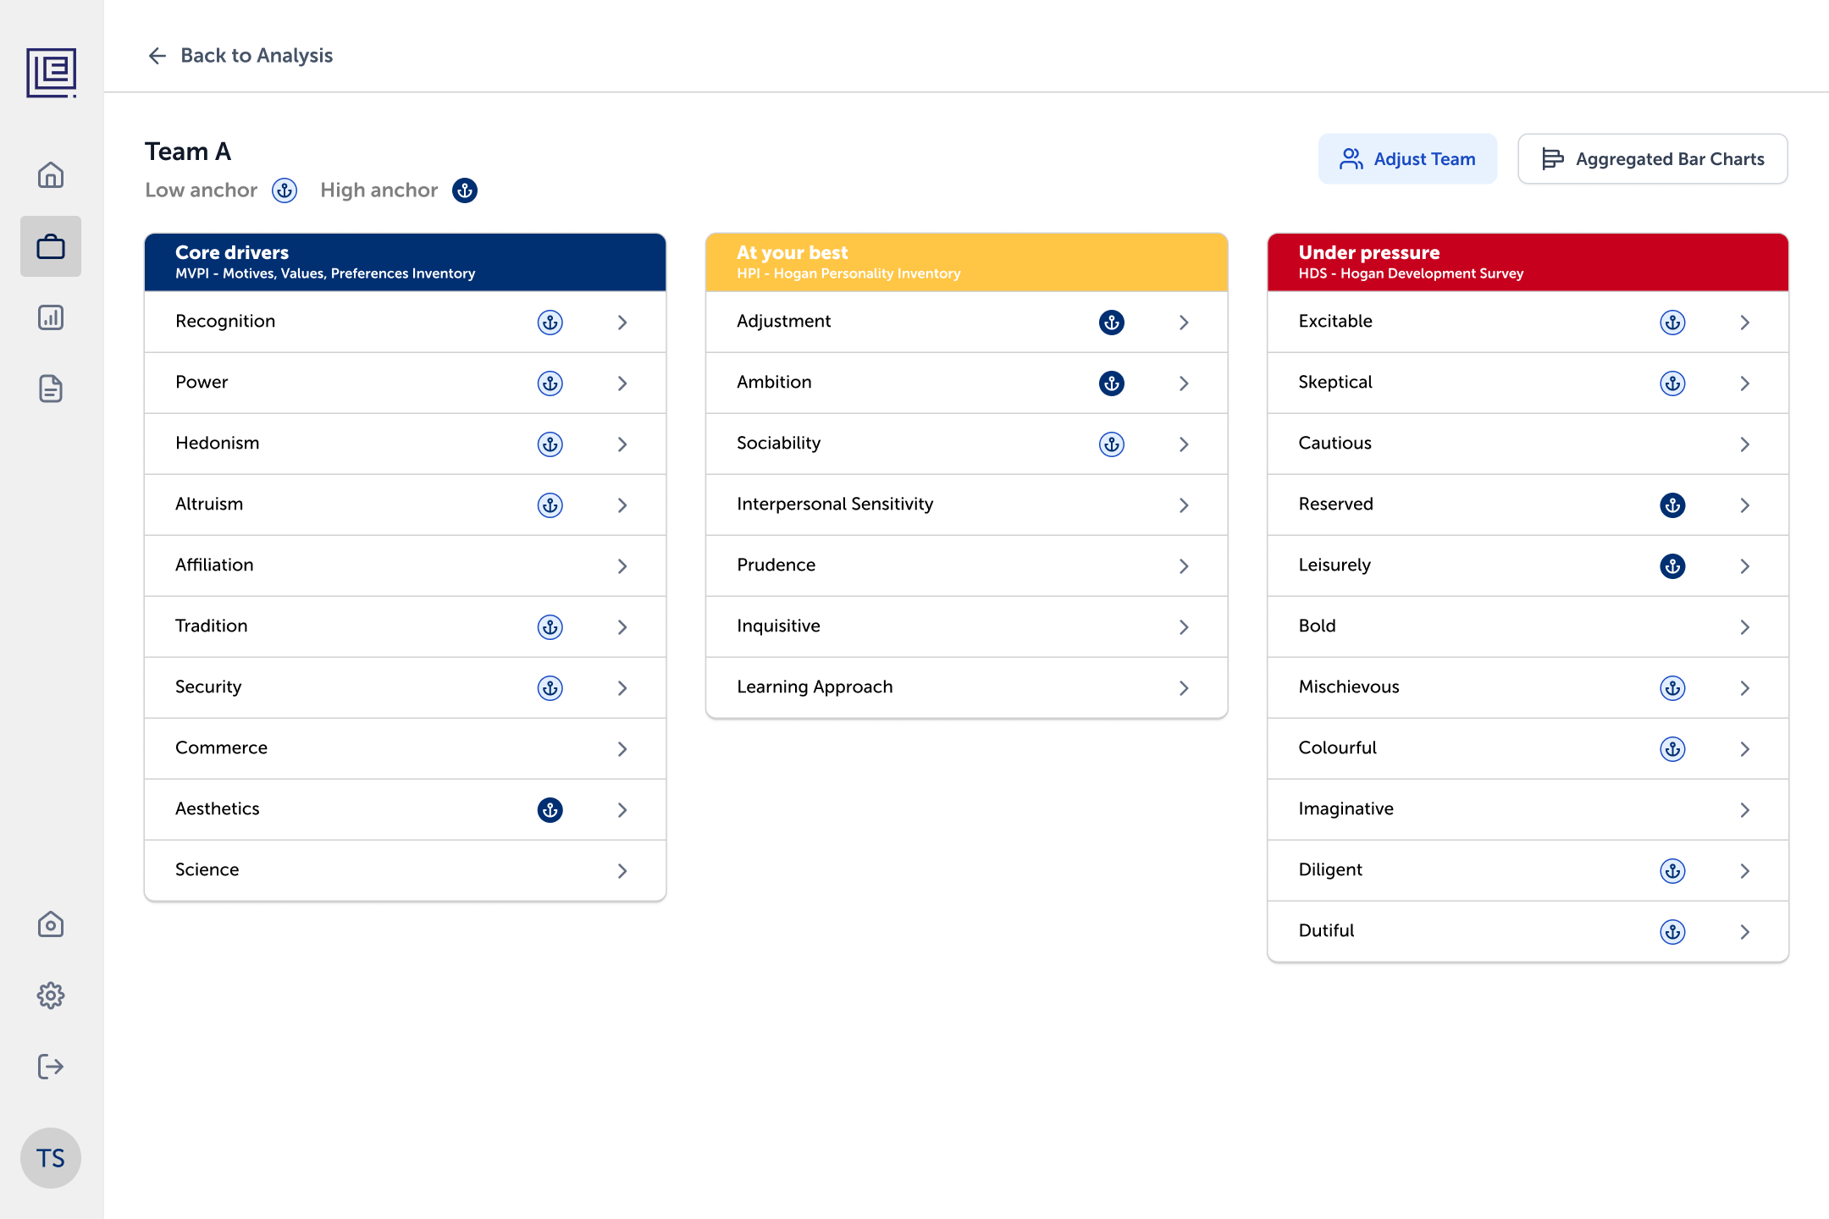Viewport: 1829px width, 1219px height.
Task: Click the anchor icon beside Aesthetics
Action: point(550,810)
